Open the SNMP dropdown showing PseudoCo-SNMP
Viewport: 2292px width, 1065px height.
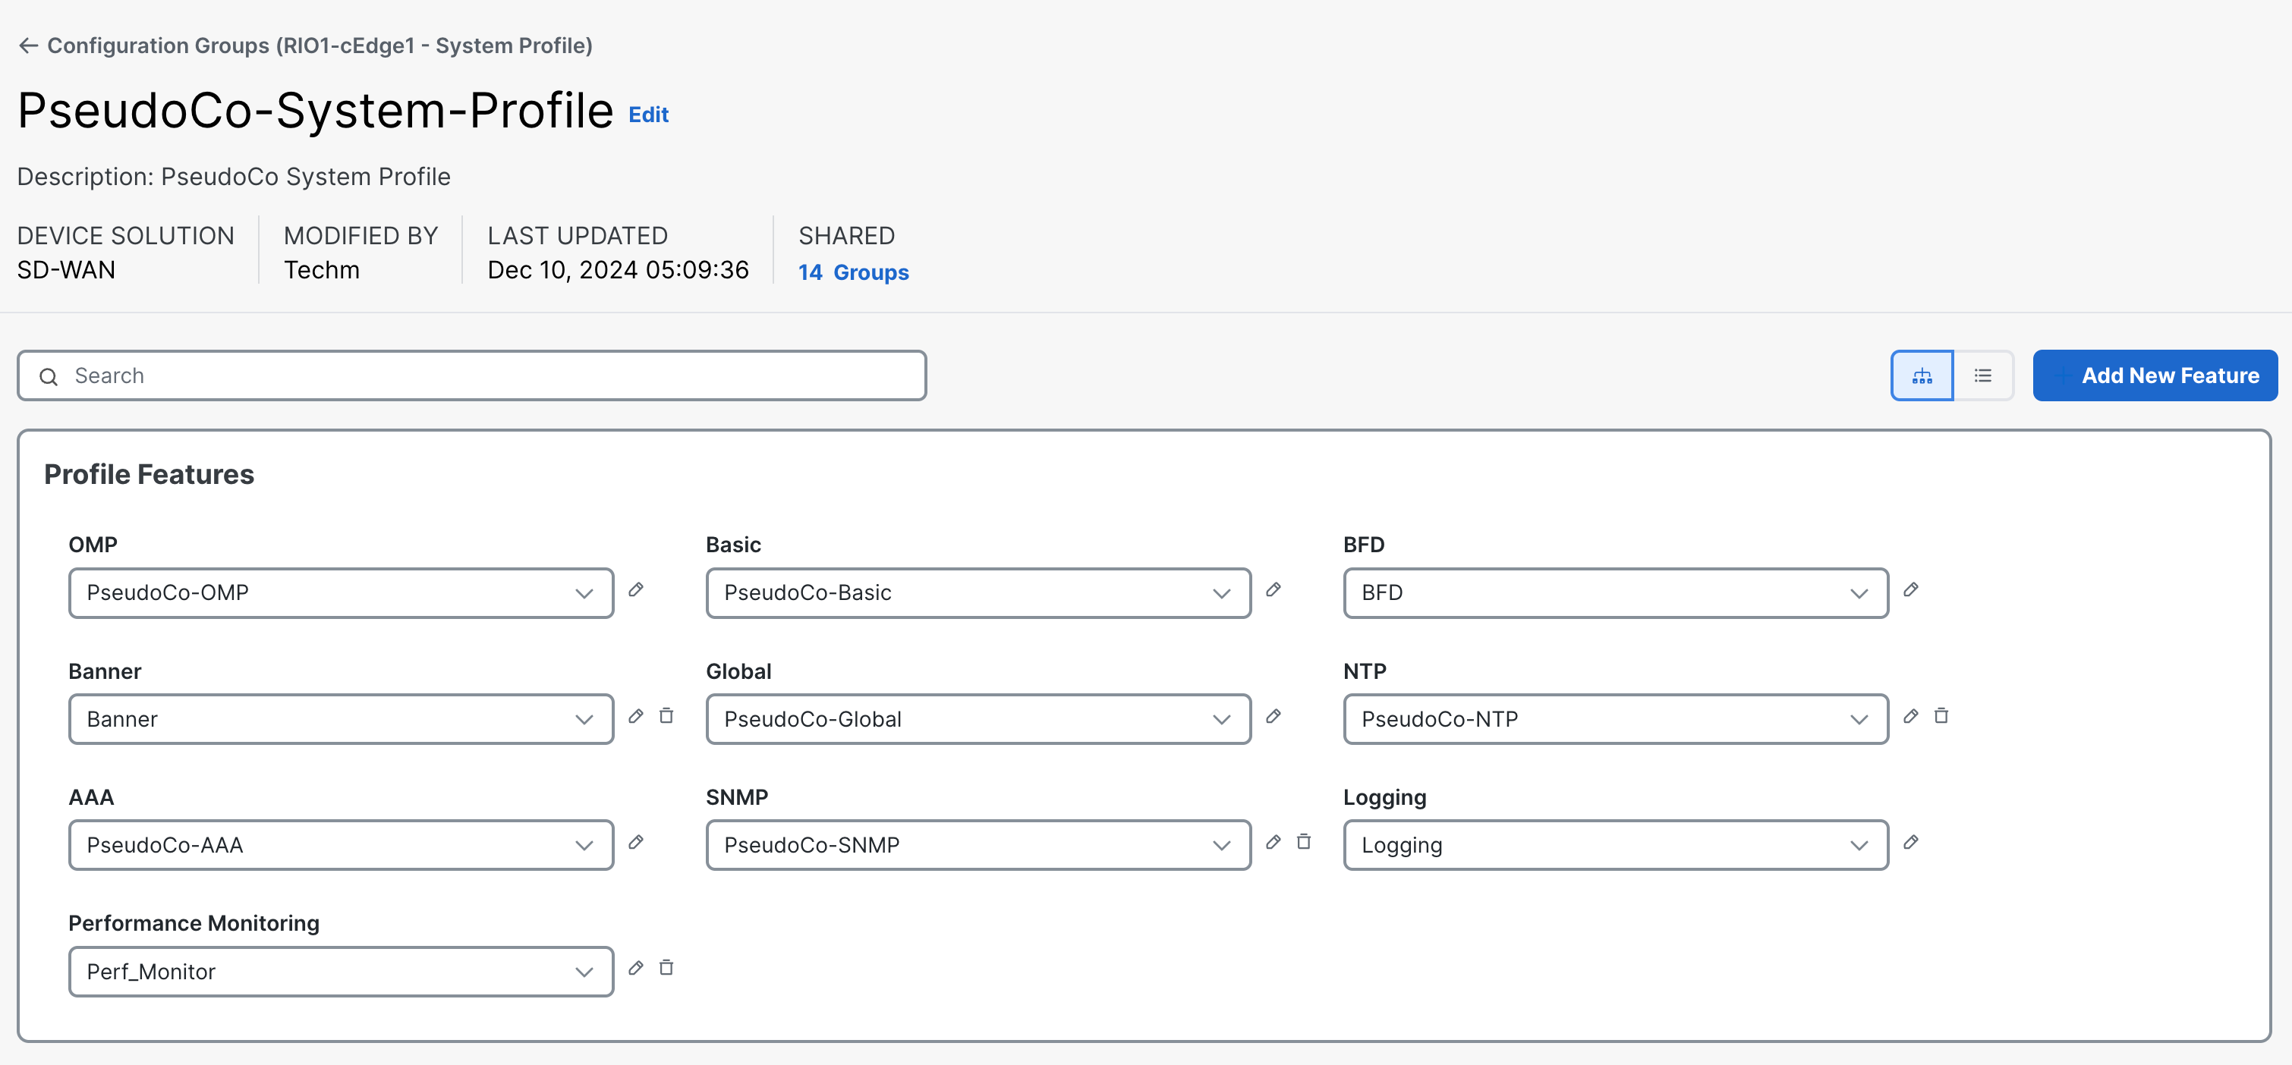click(978, 846)
